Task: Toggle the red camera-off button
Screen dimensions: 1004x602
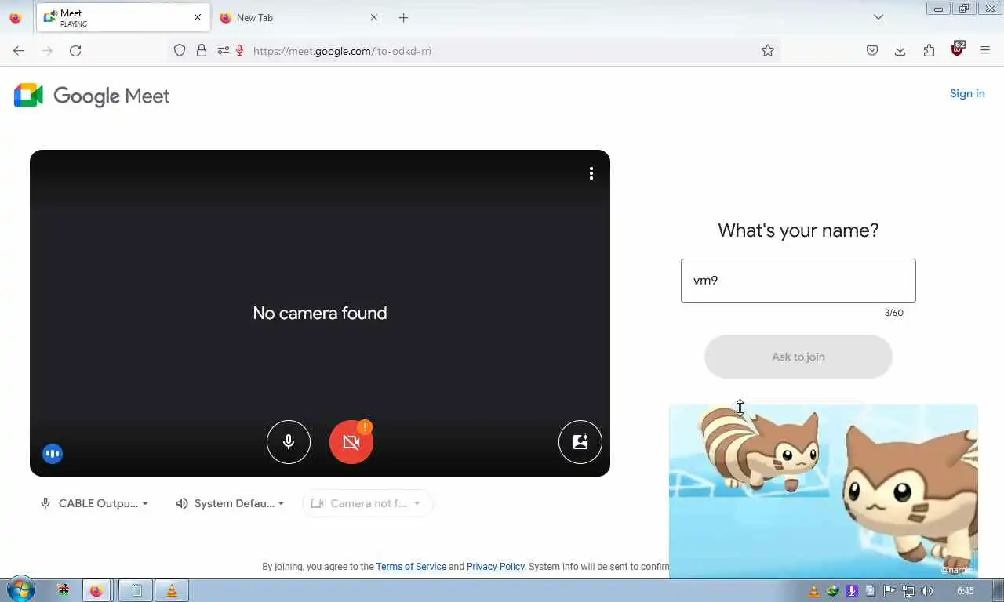Action: tap(351, 442)
